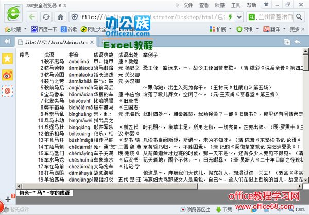This screenshot has height=215, width=309.
Task: Click the 车水马龙 idiom cell
Action: click(x=54, y=160)
